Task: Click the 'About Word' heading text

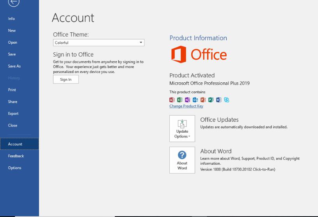Action: [216, 151]
